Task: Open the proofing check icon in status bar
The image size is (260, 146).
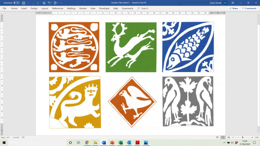Action: click(23, 137)
